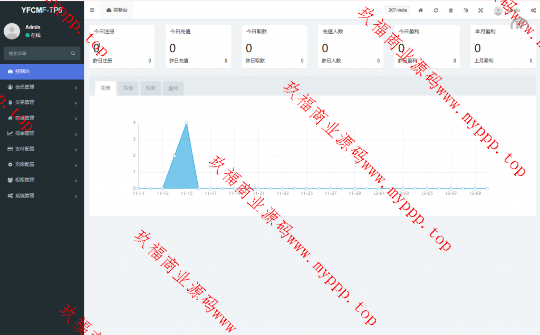This screenshot has width=540, height=335.
Task: Click the 搜索菜单 search input field
Action: pyautogui.click(x=37, y=53)
